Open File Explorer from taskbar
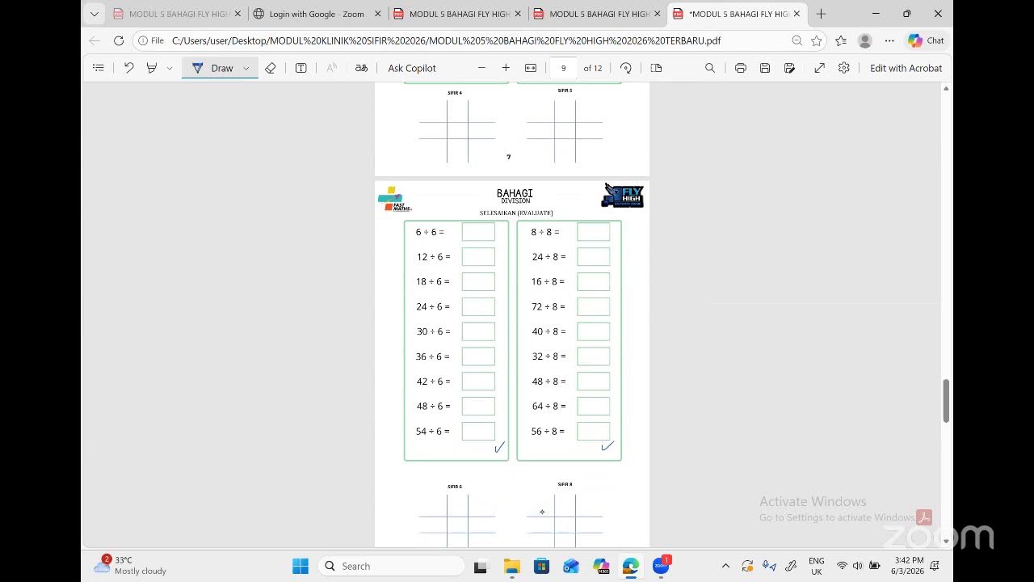Image resolution: width=1034 pixels, height=582 pixels. (511, 566)
